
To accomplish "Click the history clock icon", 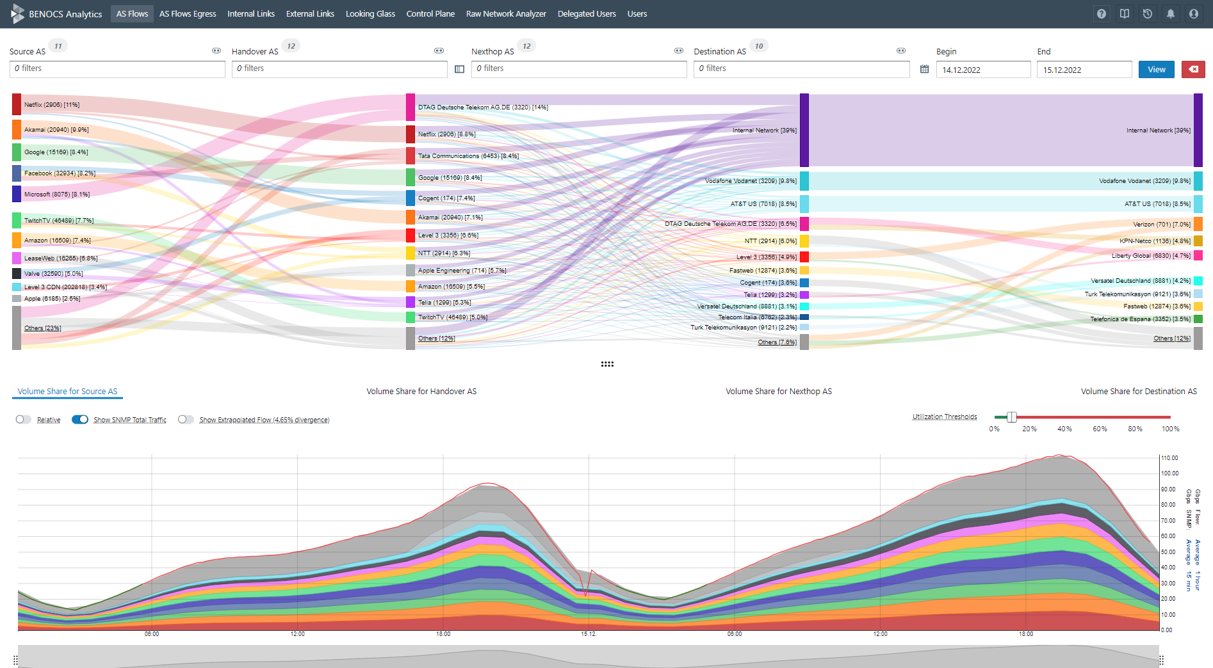I will (x=1147, y=13).
